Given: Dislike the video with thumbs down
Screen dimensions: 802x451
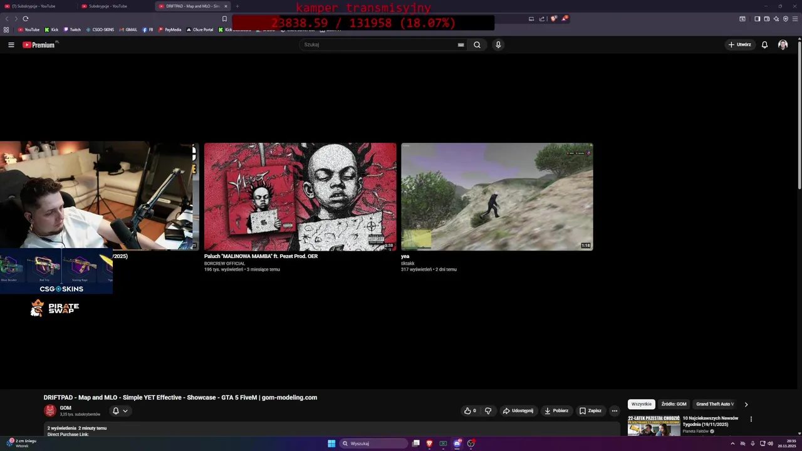Looking at the screenshot, I should [x=488, y=411].
